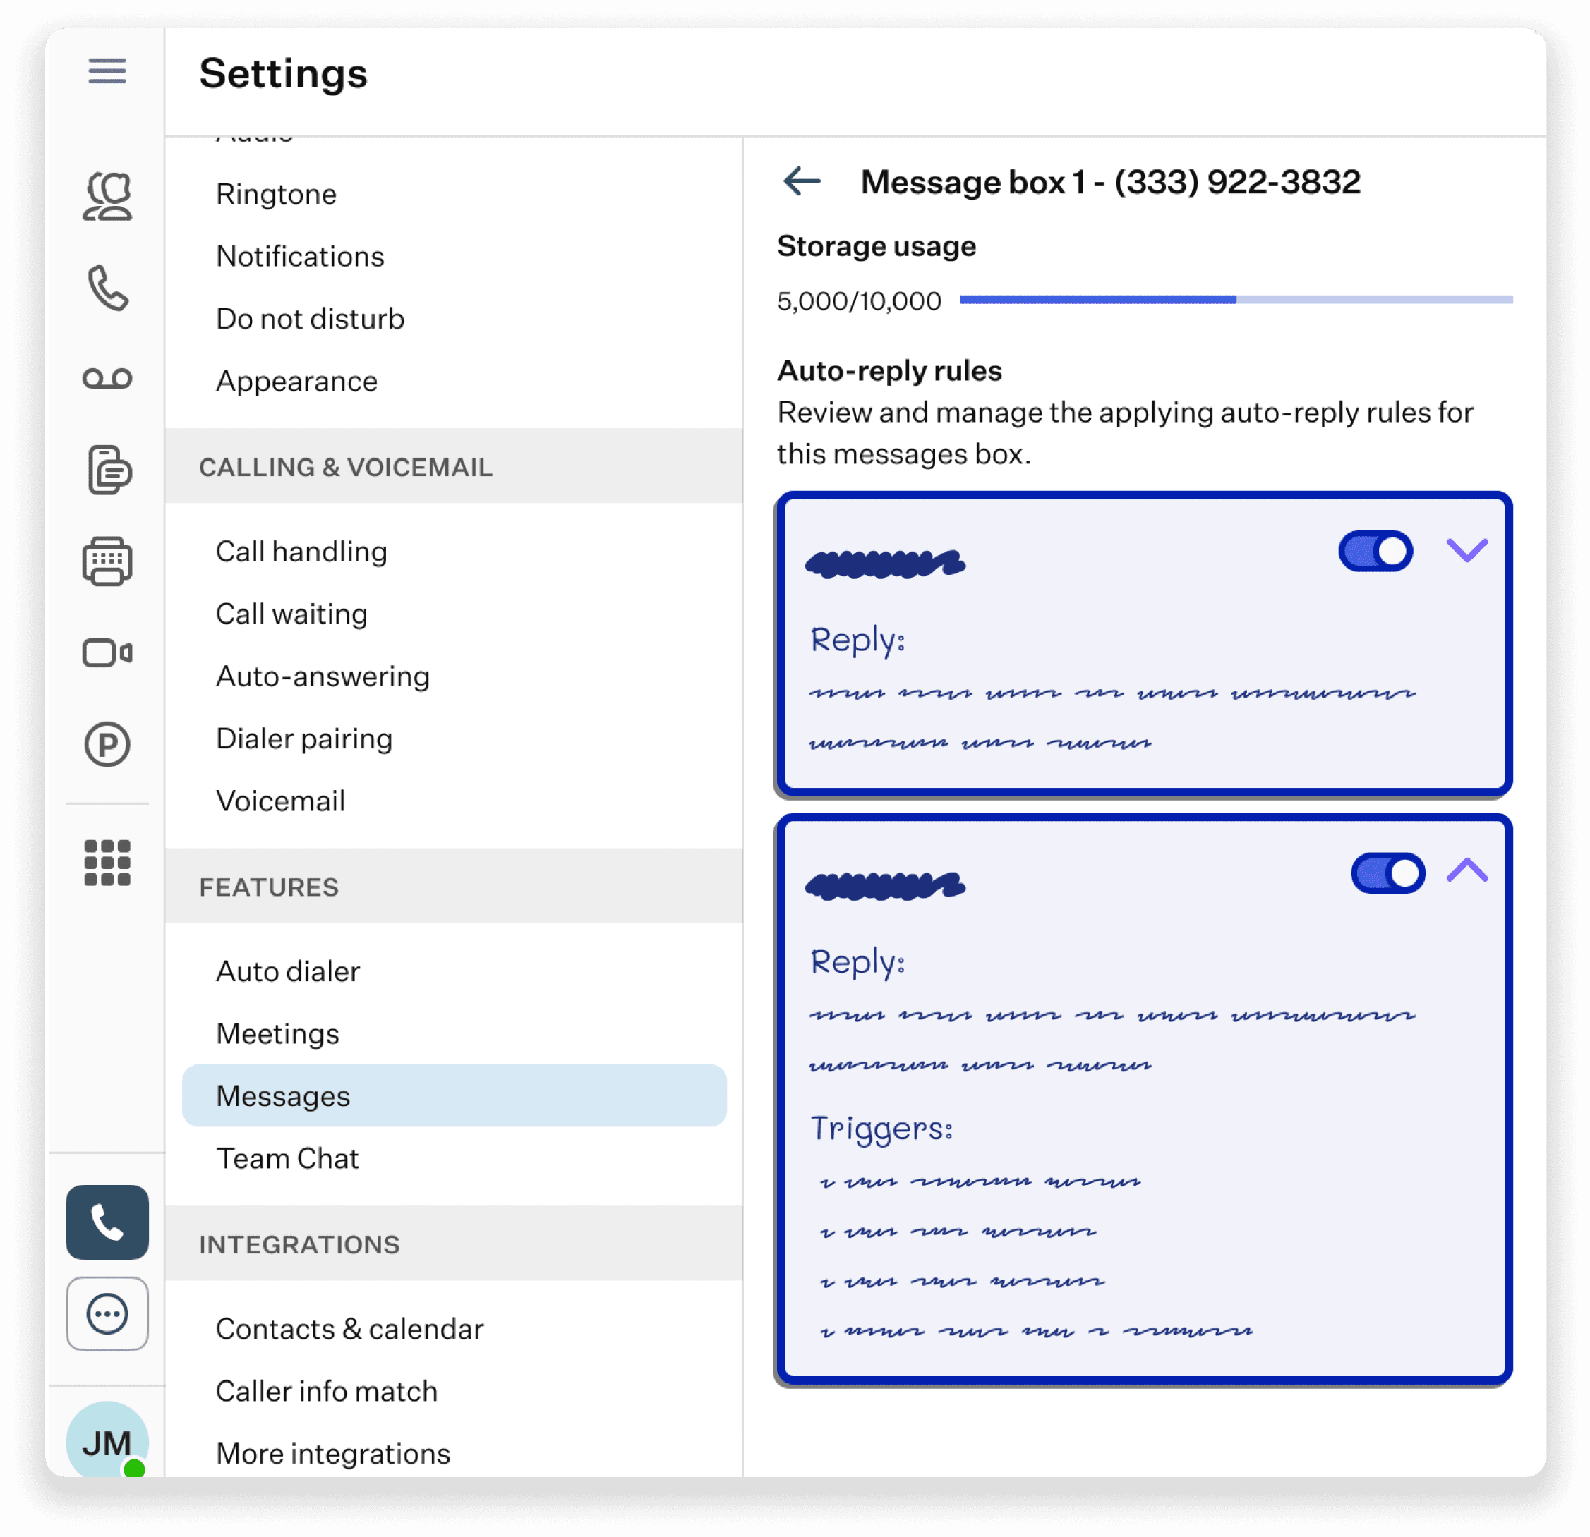Collapse the second auto-reply rule chevron
This screenshot has height=1537, width=1590.
pyautogui.click(x=1466, y=870)
